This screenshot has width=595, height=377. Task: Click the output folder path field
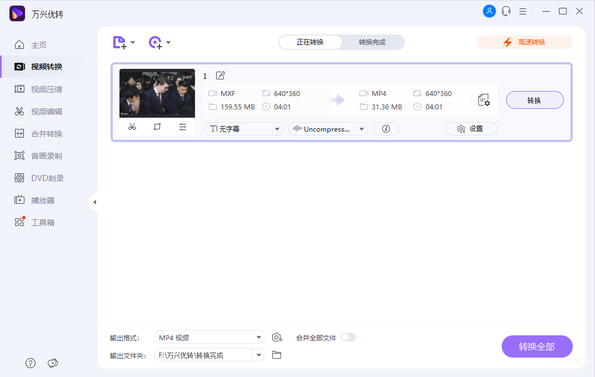pos(203,355)
